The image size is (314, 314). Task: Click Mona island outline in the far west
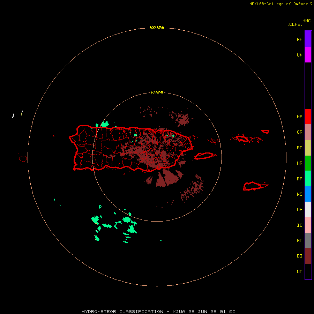[23, 159]
